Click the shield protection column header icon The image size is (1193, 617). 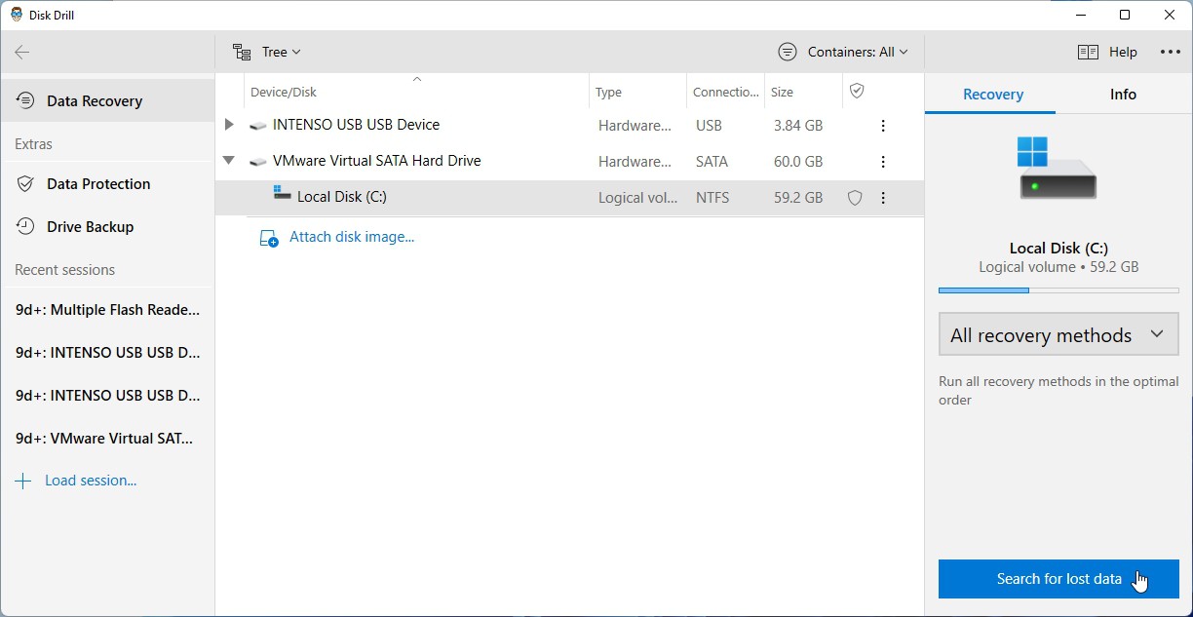[x=857, y=91]
